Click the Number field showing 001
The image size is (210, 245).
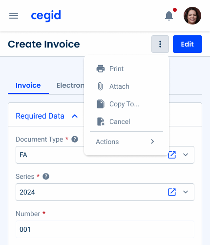[x=105, y=229]
